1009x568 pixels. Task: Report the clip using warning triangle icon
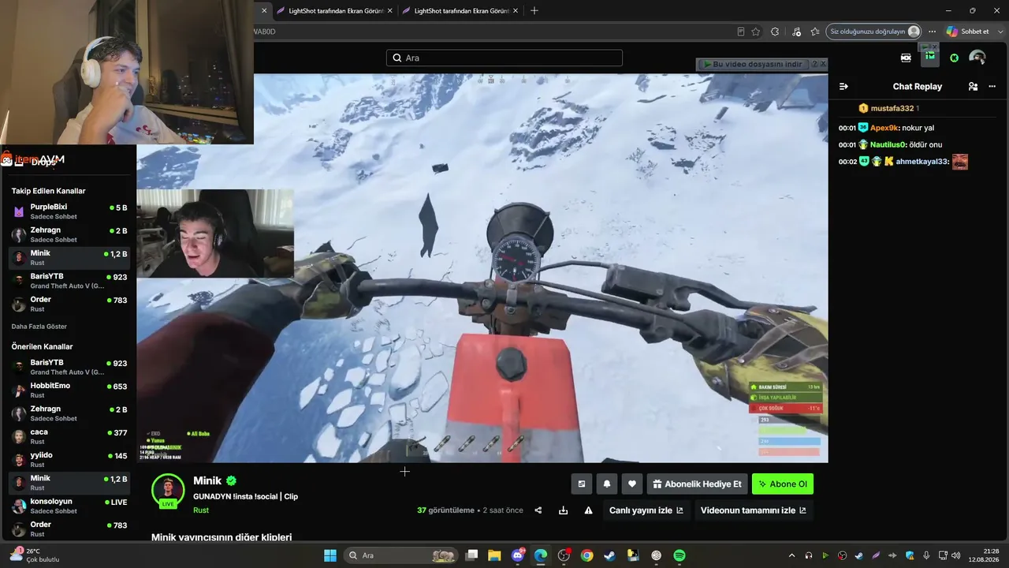588,510
